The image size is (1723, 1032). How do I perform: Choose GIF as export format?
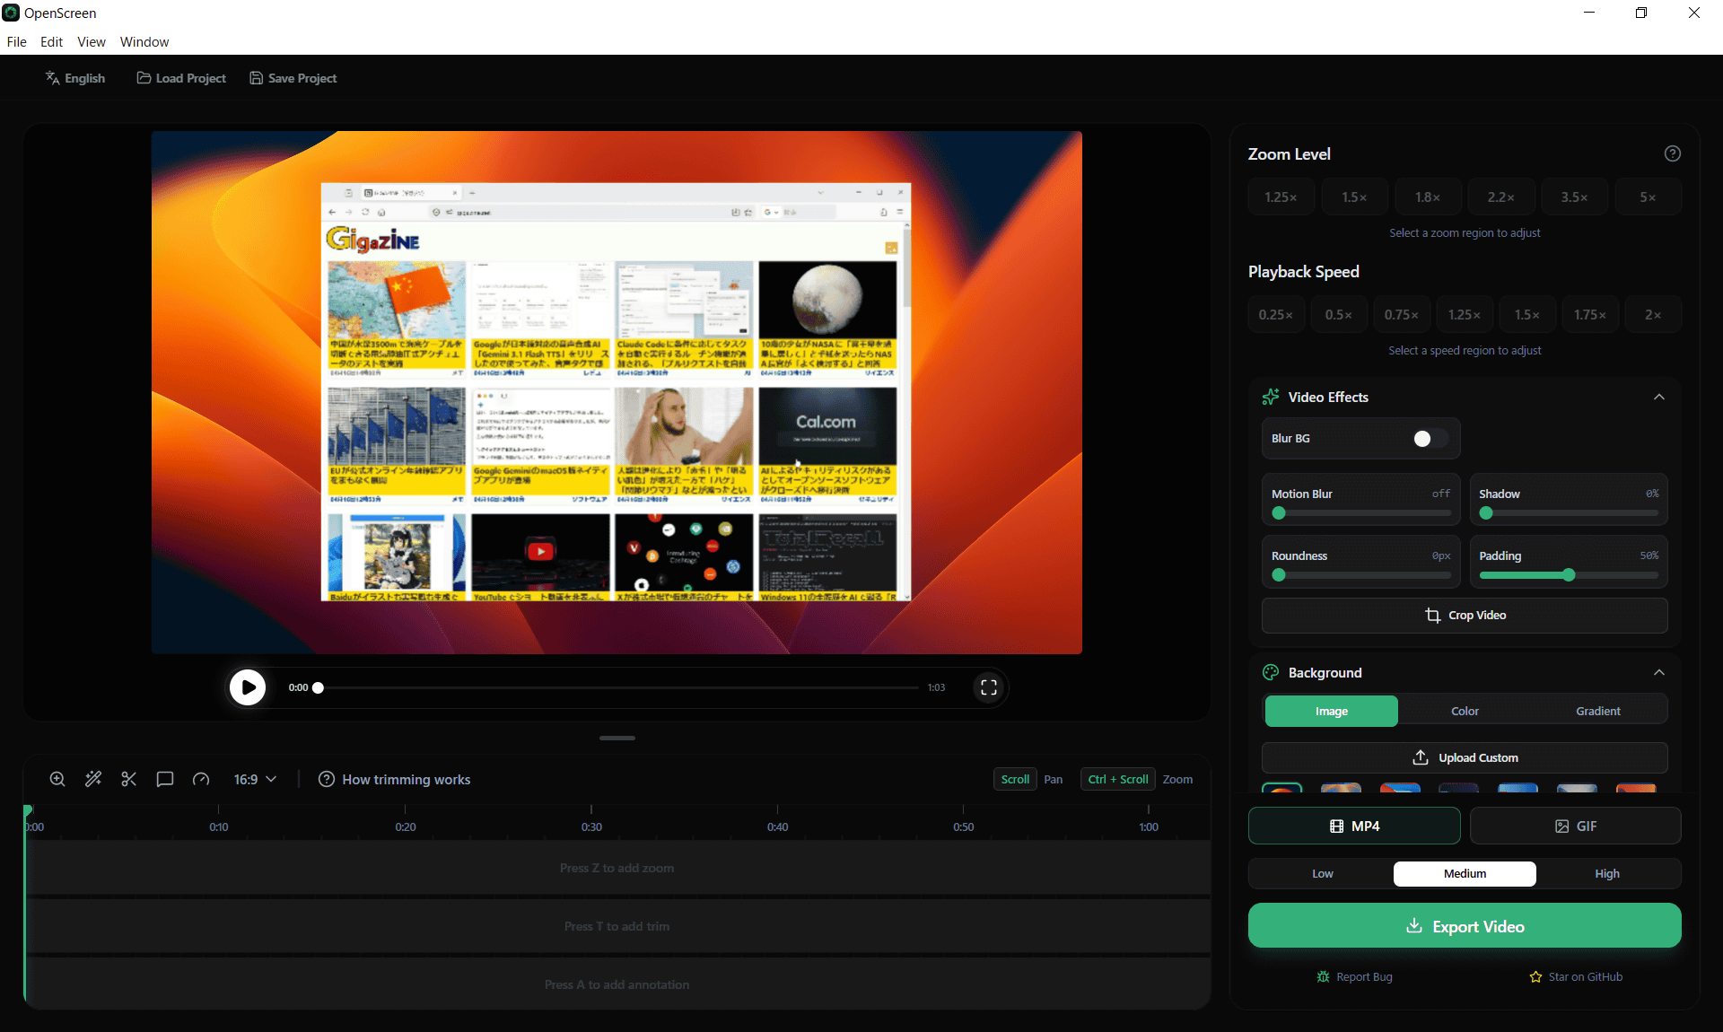[1575, 826]
